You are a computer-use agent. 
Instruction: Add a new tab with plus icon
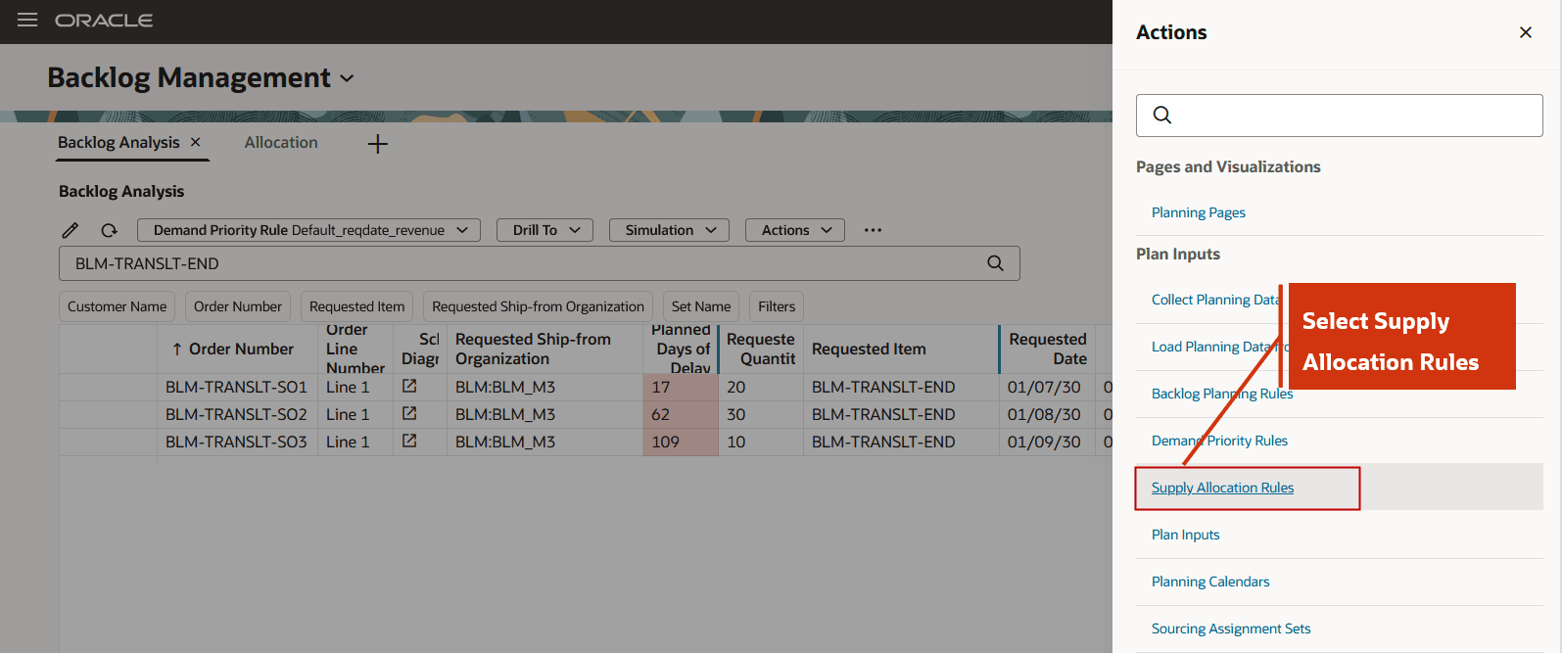pyautogui.click(x=378, y=144)
